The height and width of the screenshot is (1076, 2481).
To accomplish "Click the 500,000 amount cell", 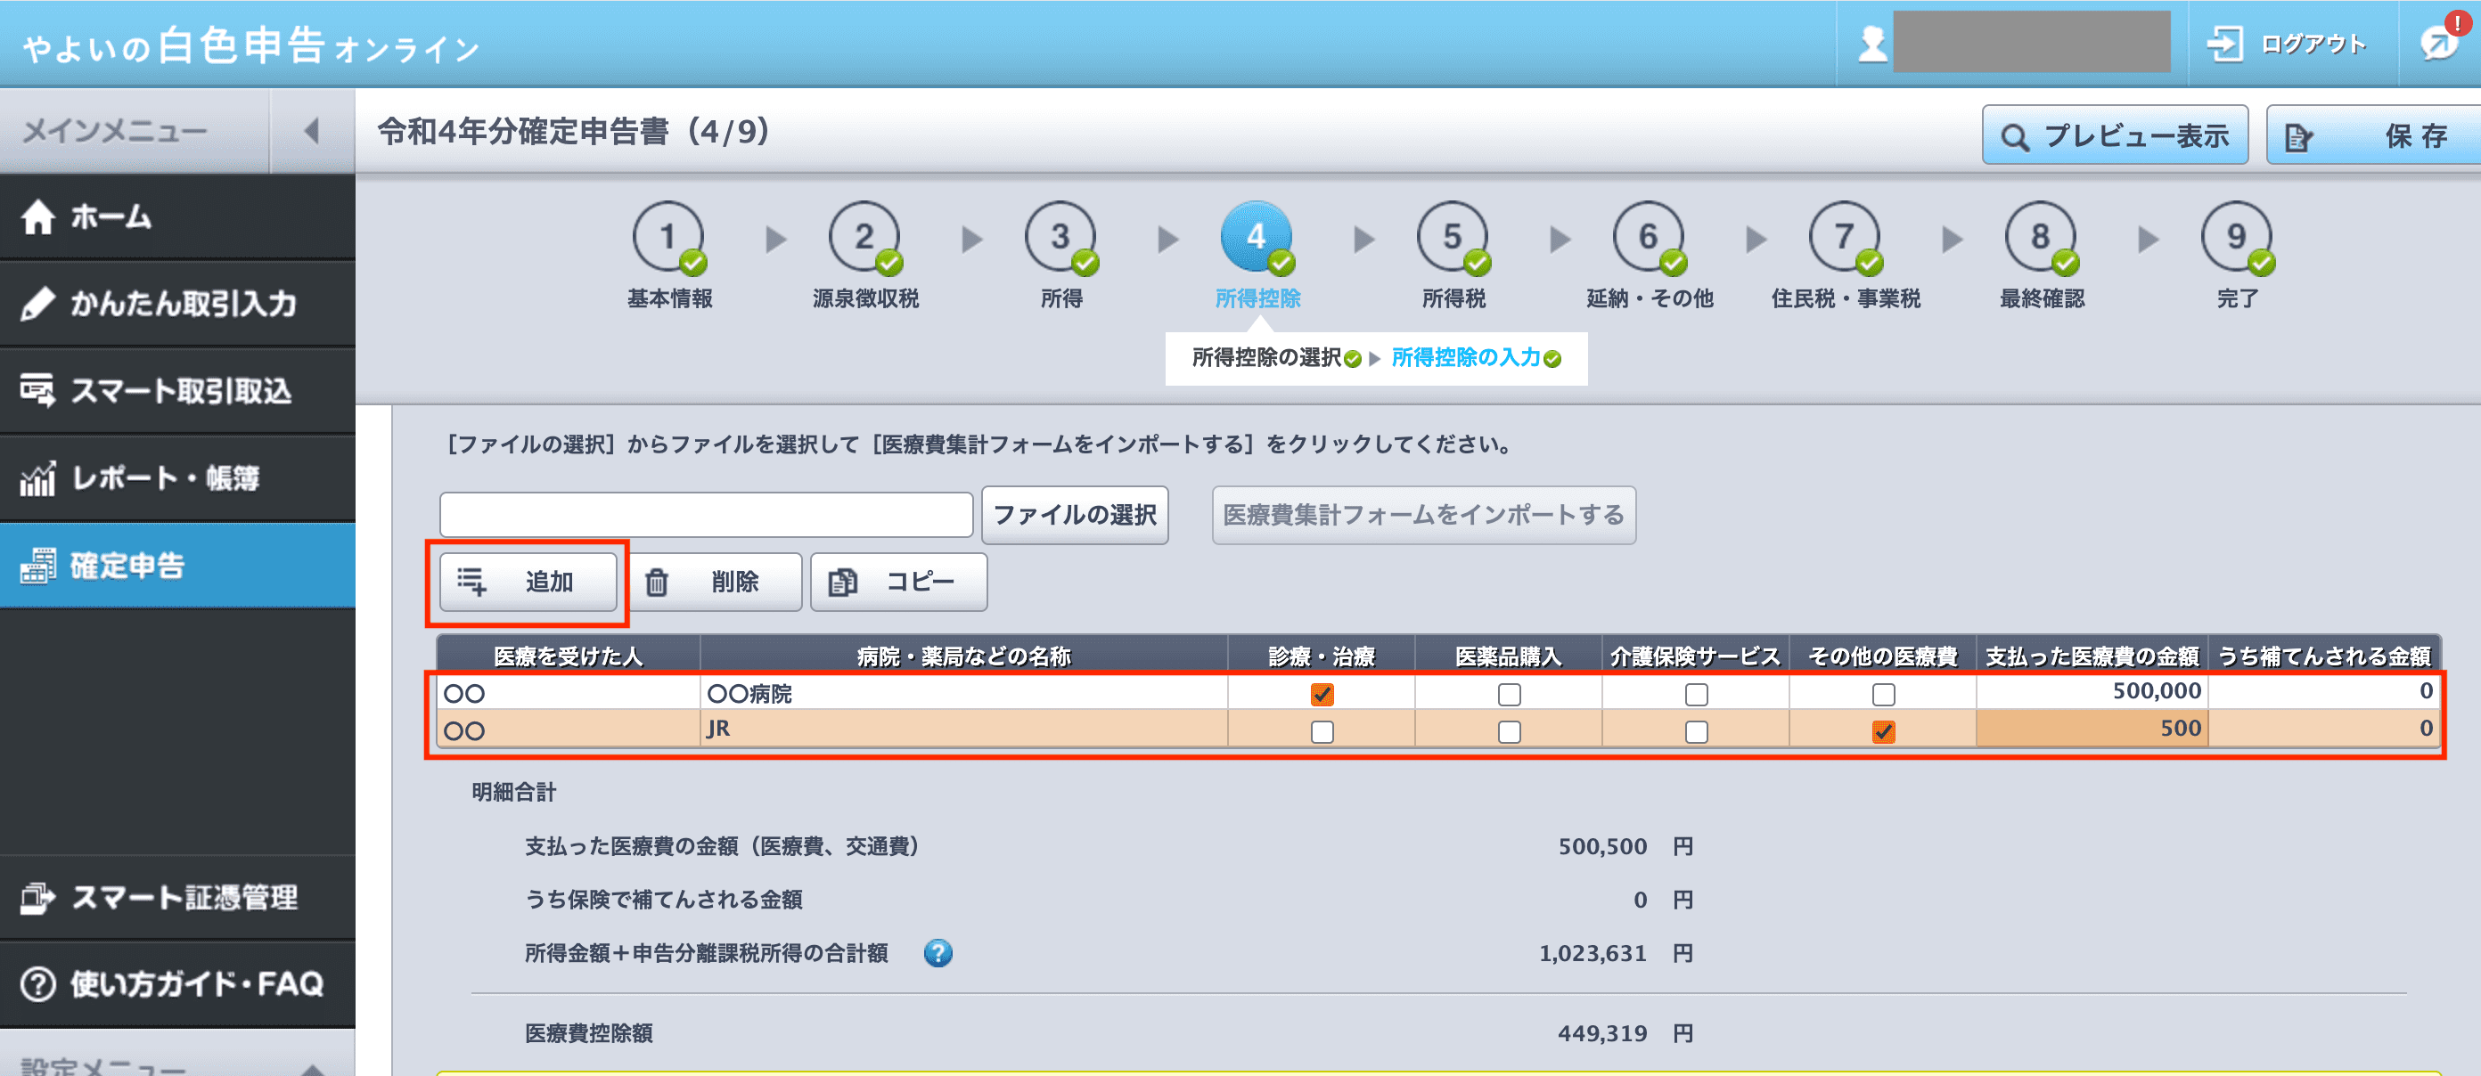I will pos(2092,692).
